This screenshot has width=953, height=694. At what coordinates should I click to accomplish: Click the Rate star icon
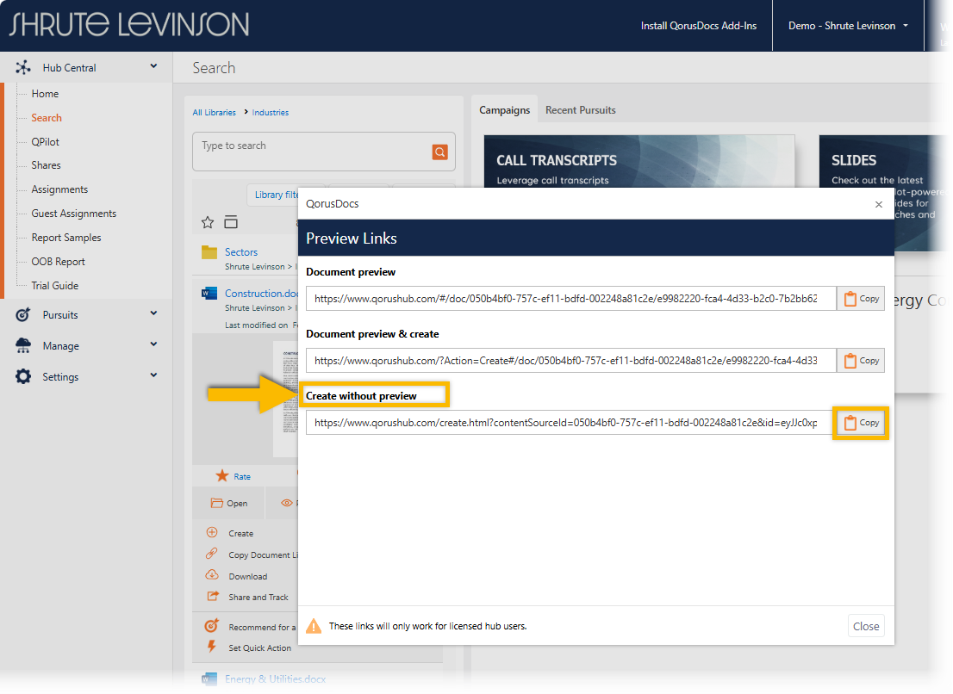pos(222,476)
